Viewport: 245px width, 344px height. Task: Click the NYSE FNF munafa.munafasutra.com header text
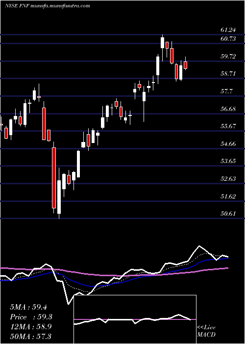point(47,6)
